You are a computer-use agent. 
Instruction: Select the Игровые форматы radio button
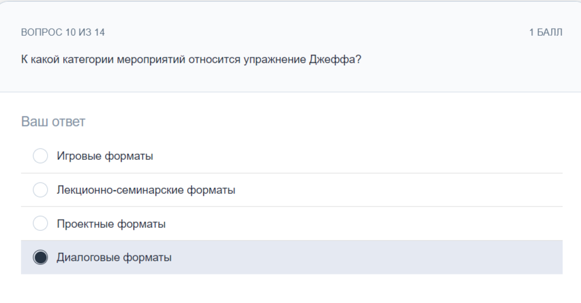41,156
